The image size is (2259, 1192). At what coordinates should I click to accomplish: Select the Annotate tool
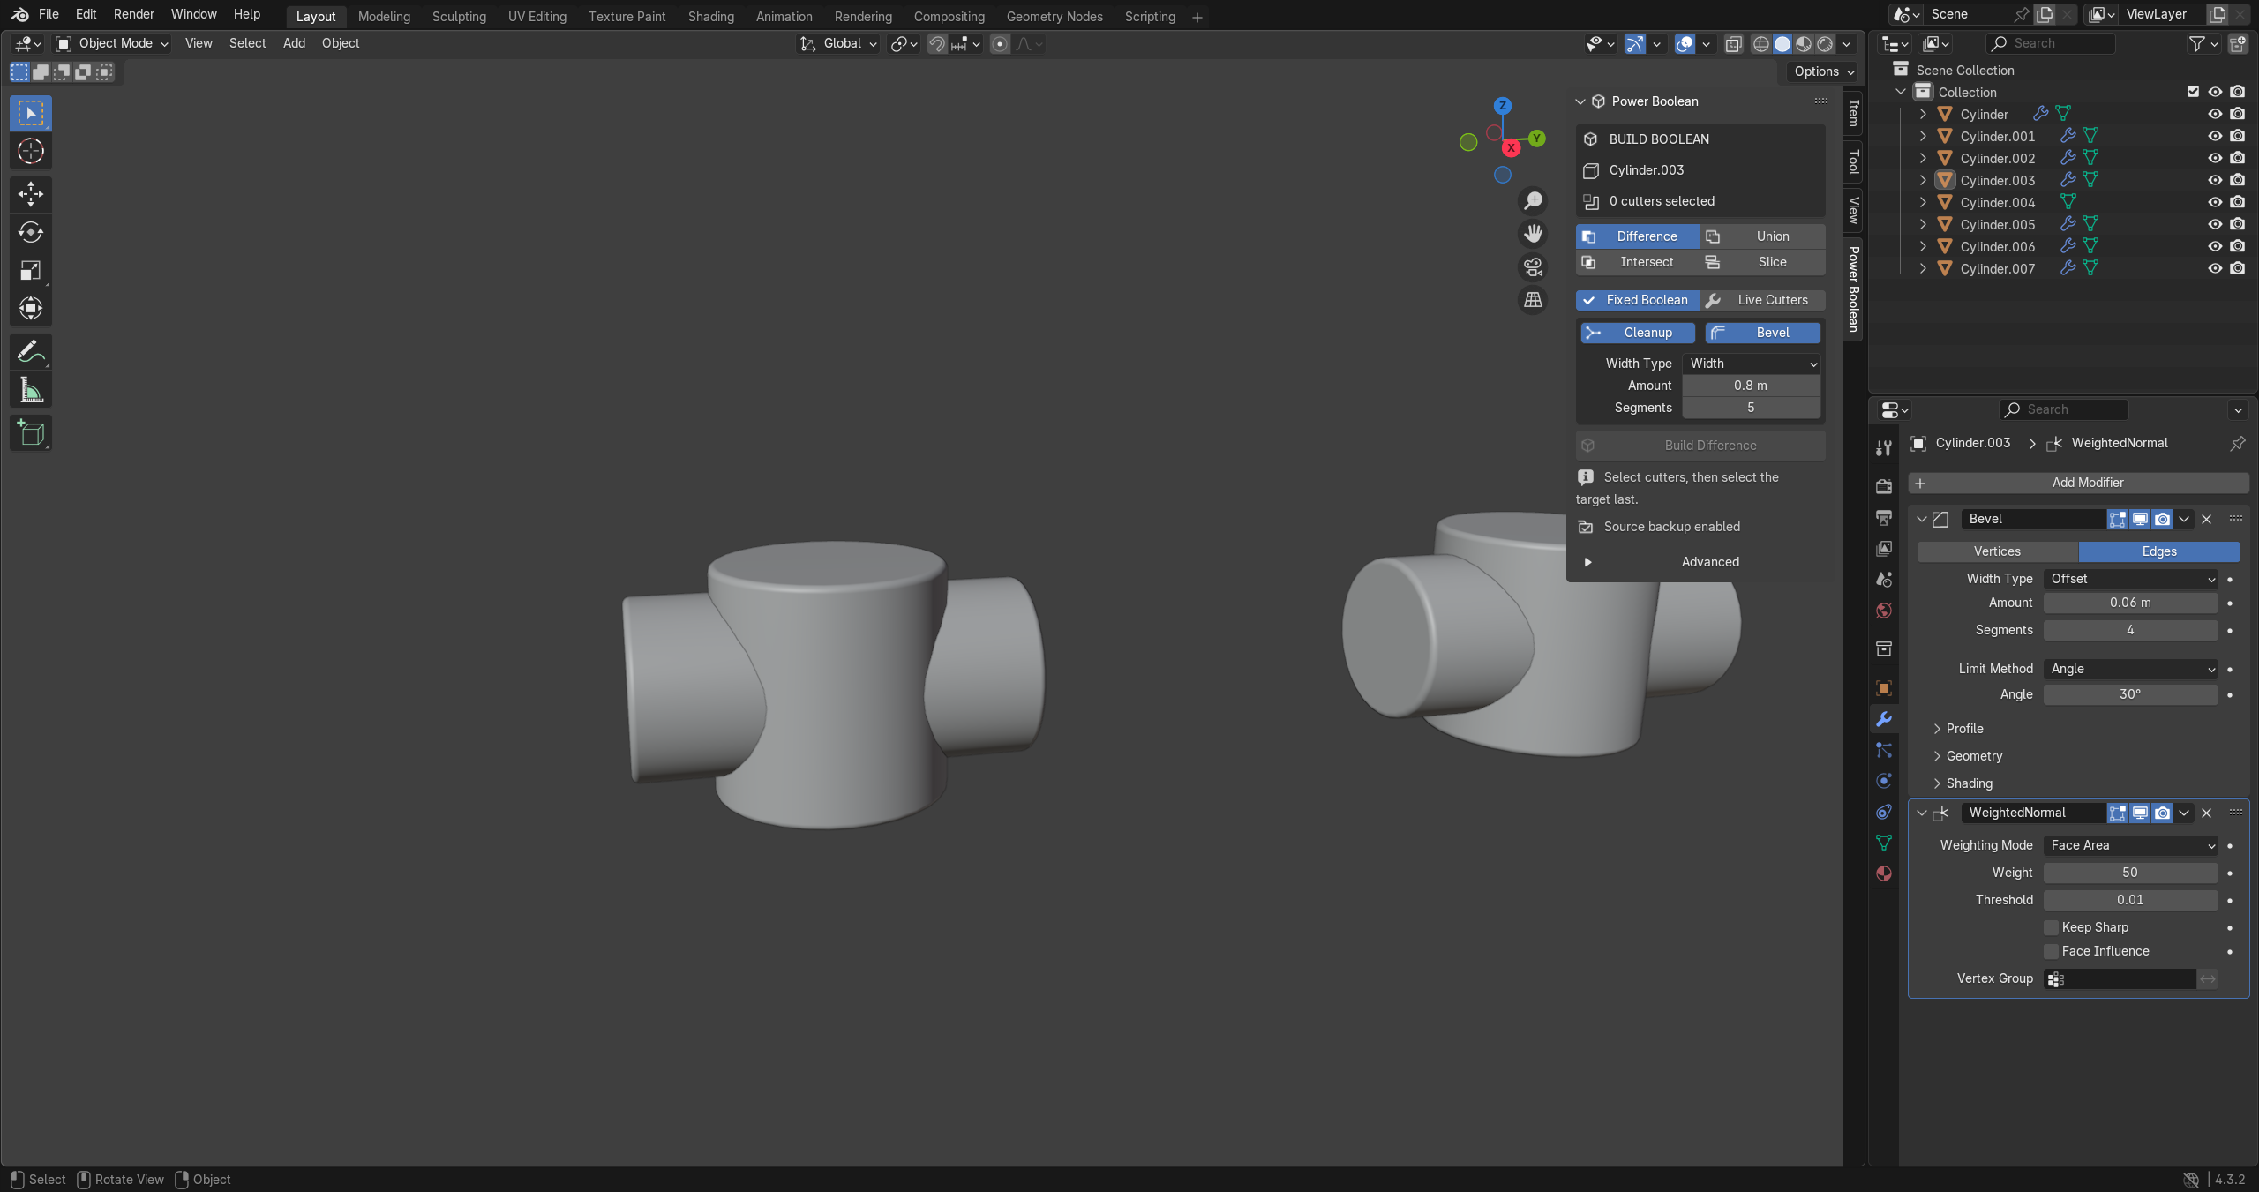point(31,352)
